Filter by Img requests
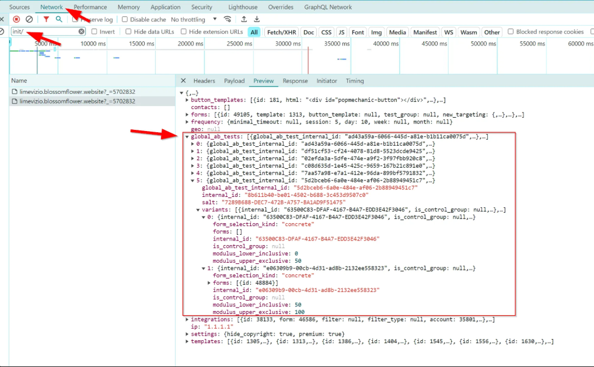 coord(376,32)
